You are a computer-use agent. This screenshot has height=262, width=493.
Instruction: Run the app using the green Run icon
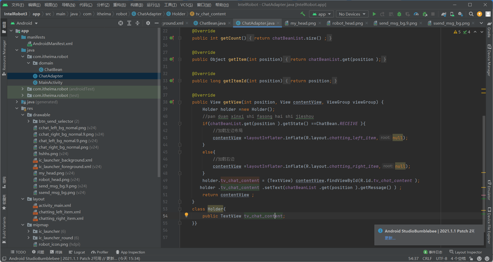pos(374,14)
